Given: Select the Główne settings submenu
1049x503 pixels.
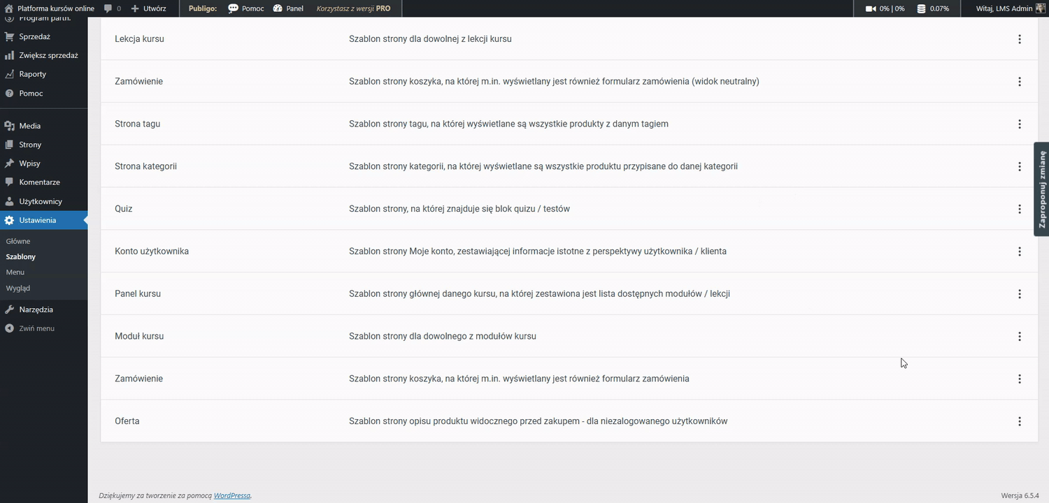Looking at the screenshot, I should tap(18, 241).
